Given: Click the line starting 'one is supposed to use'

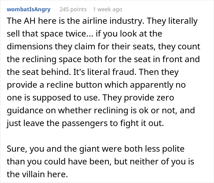Looking at the screenshot, I should (92, 97).
